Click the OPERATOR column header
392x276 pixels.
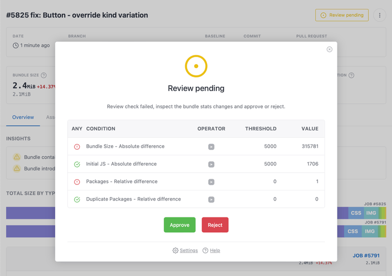tap(211, 129)
